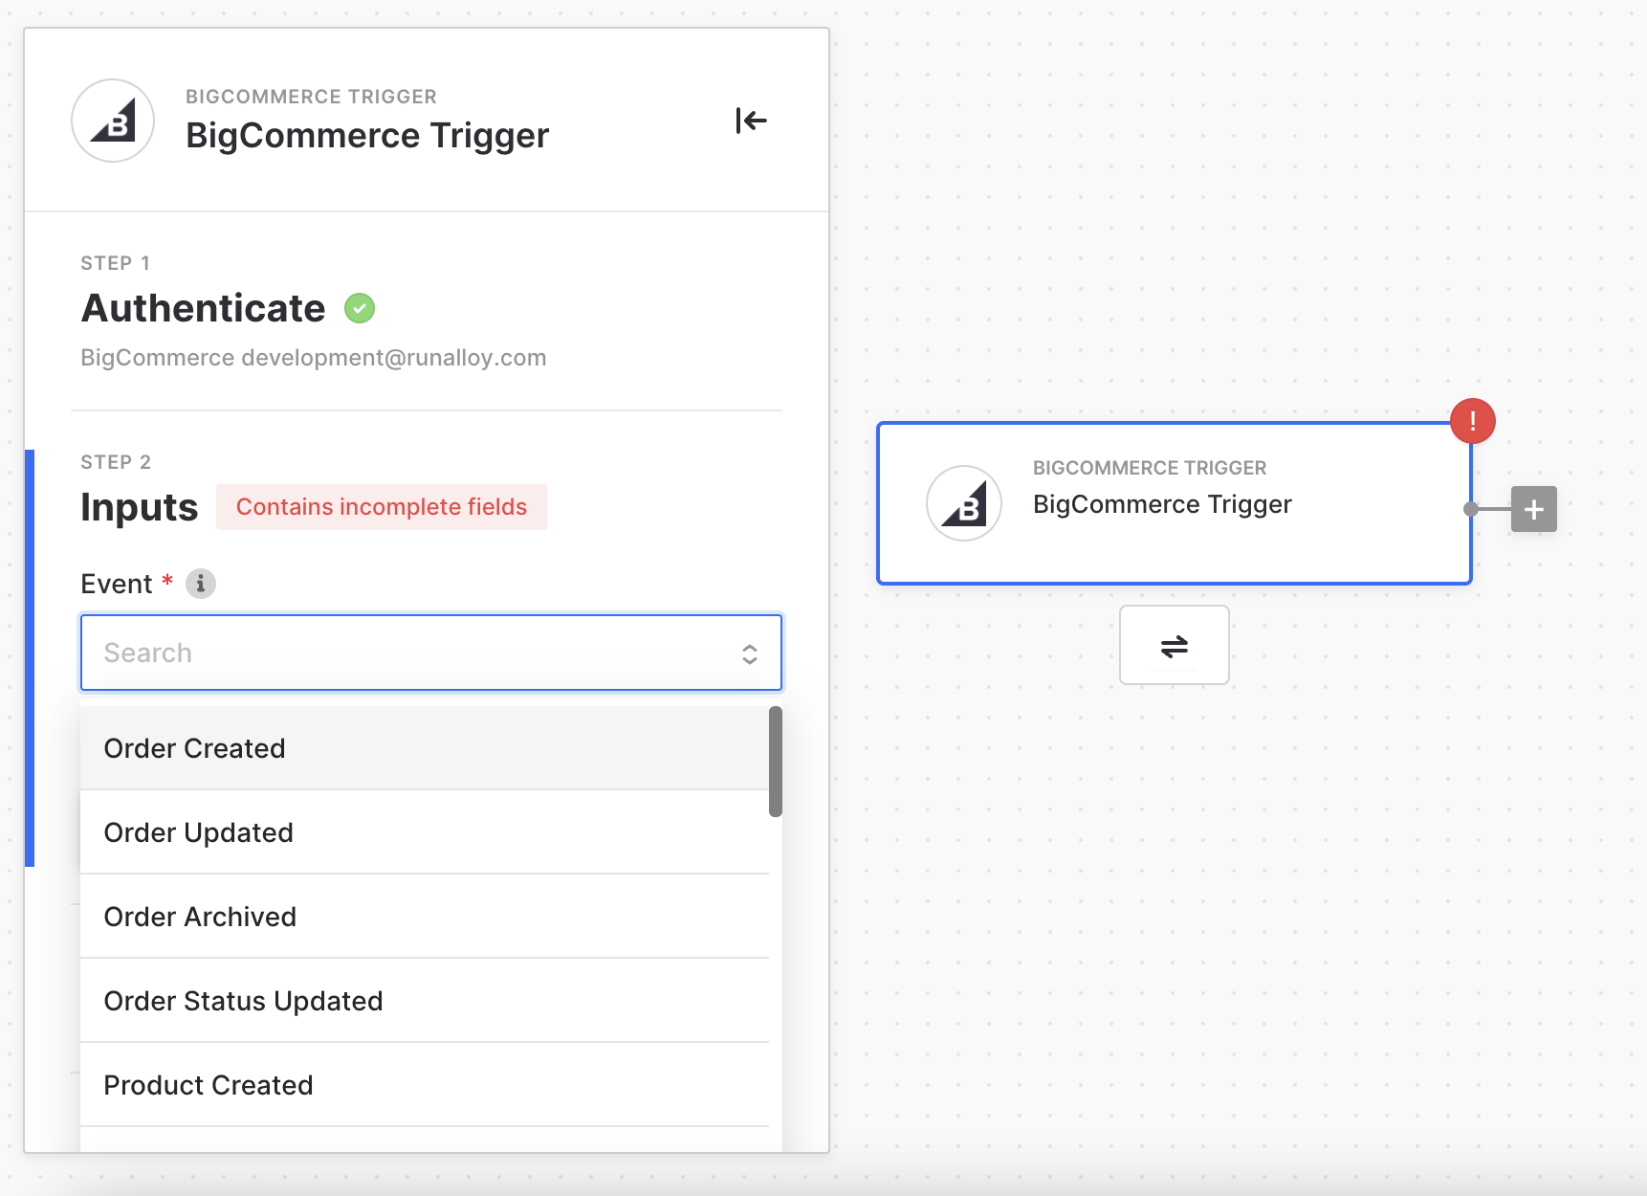Collapse the side panel with arrow icon
This screenshot has width=1647, height=1196.
point(751,121)
